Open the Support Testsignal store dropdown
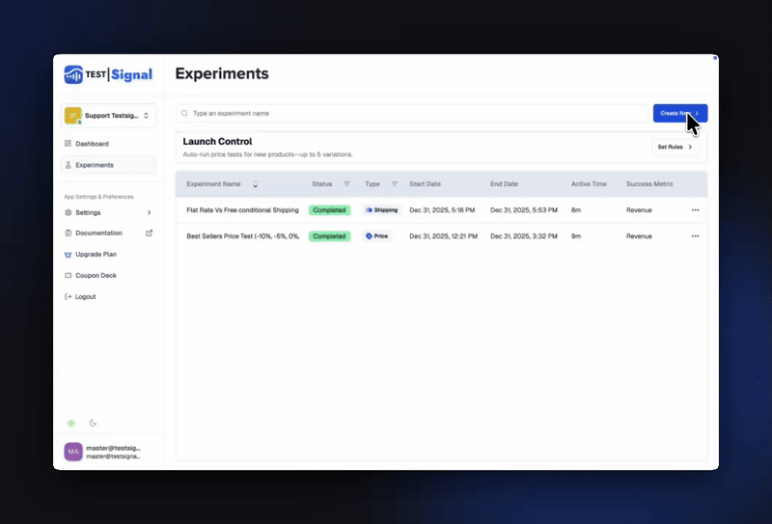The image size is (772, 524). [x=108, y=116]
